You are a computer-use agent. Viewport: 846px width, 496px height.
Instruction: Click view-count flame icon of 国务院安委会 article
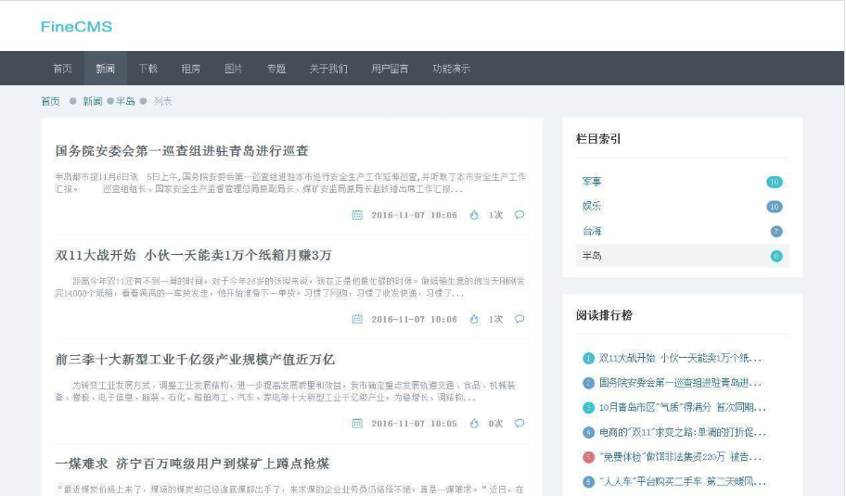pos(474,214)
